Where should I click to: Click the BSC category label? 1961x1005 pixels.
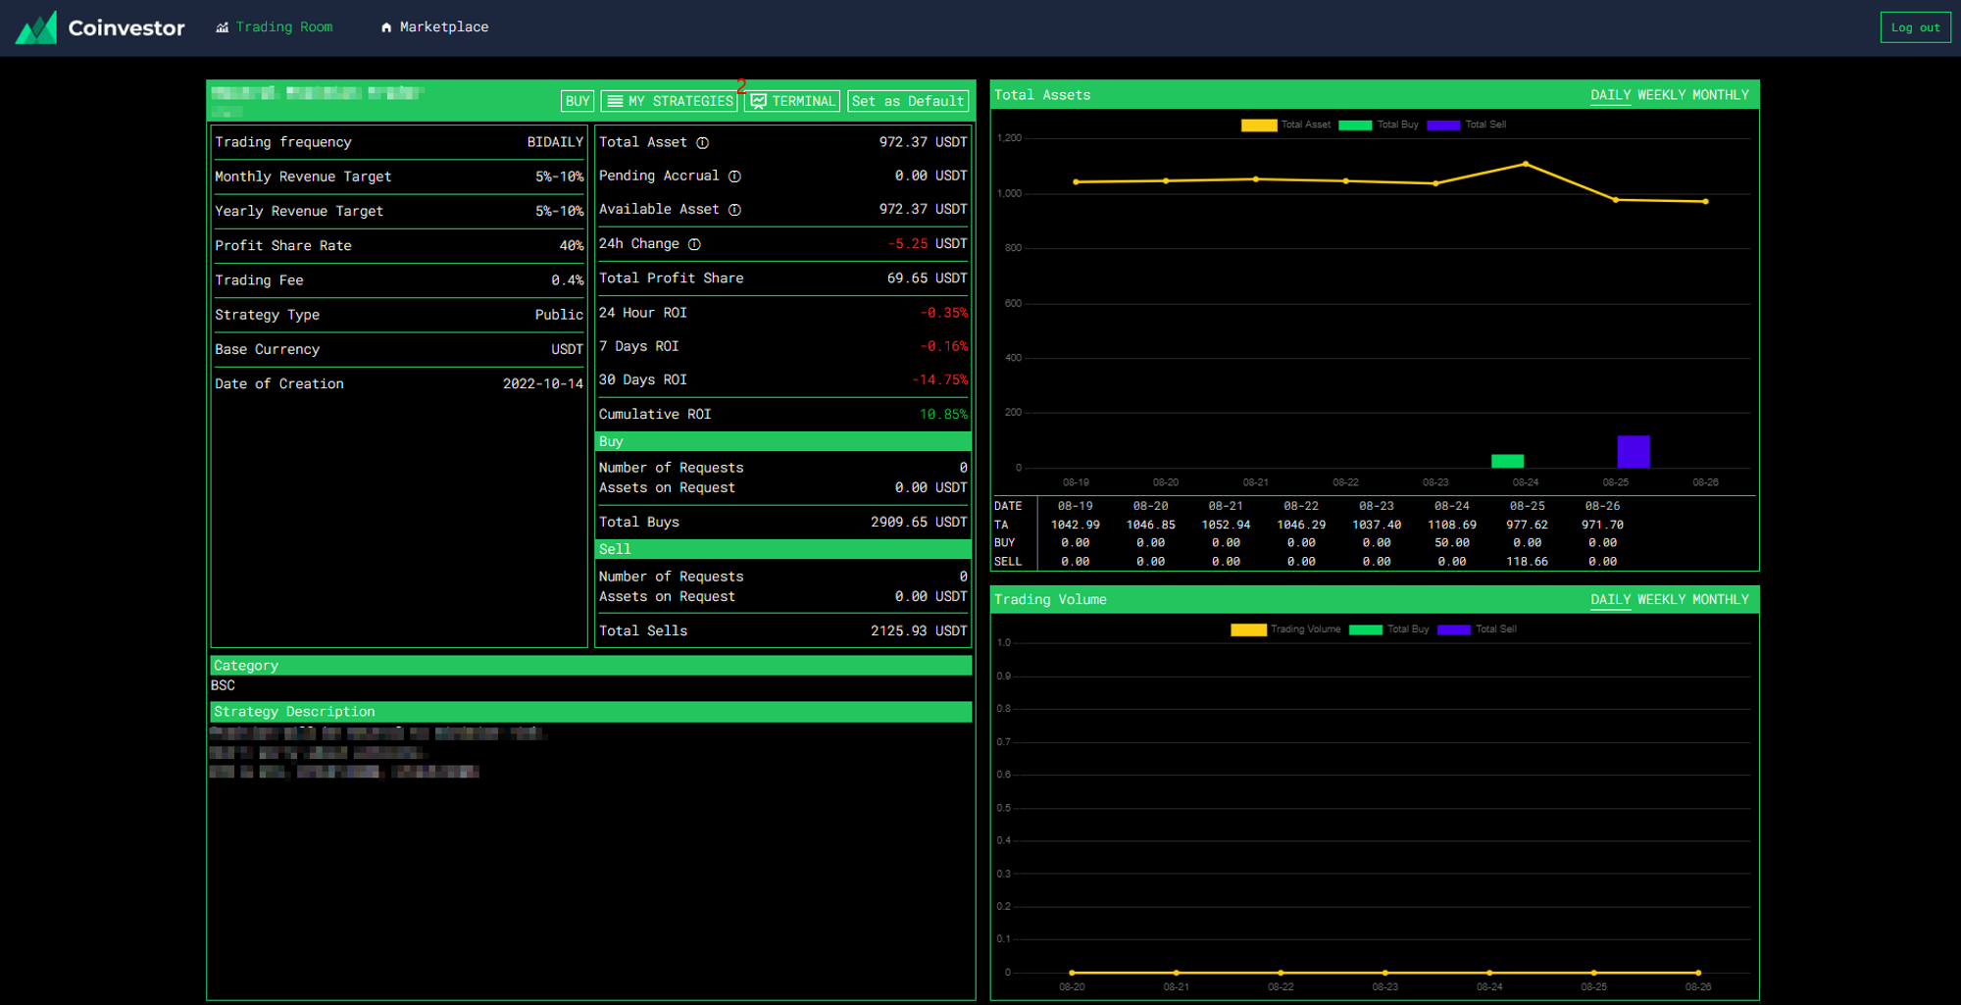click(223, 686)
